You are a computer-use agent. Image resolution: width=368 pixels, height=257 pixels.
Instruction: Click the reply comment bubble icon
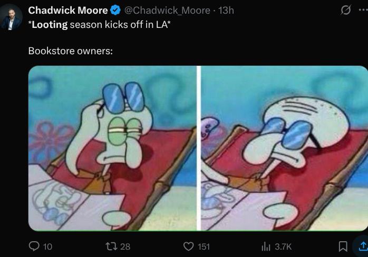click(34, 246)
